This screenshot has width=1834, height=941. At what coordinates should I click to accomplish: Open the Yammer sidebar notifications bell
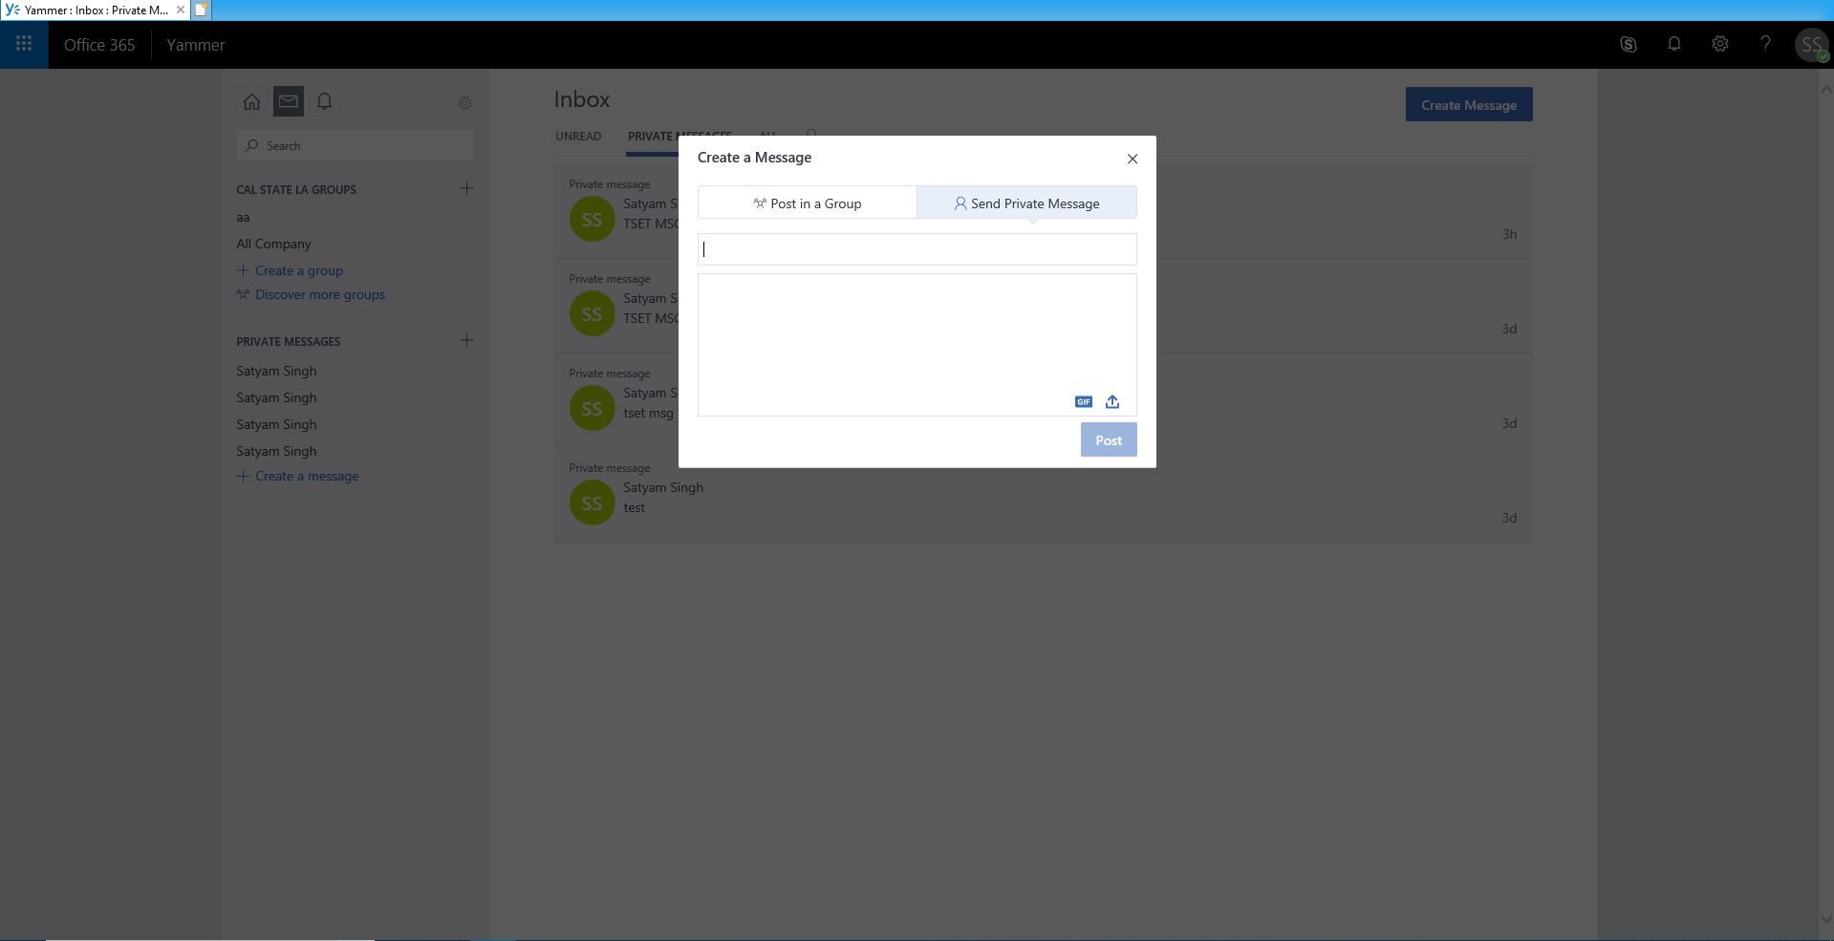325,101
